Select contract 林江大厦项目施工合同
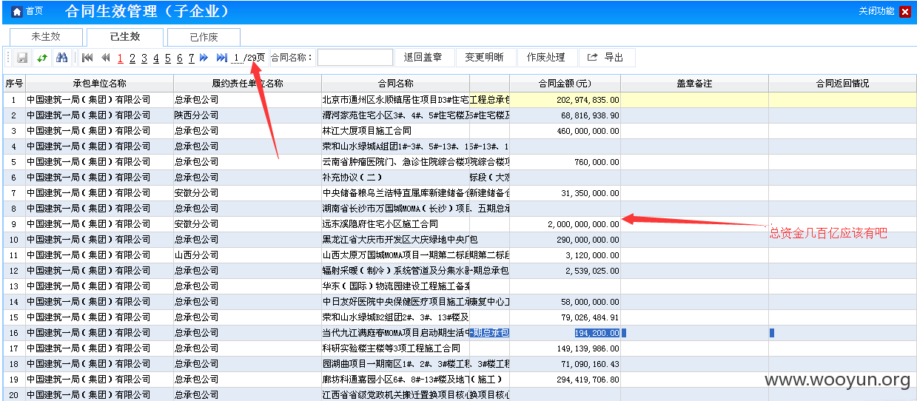This screenshot has width=917, height=401. coord(395,130)
